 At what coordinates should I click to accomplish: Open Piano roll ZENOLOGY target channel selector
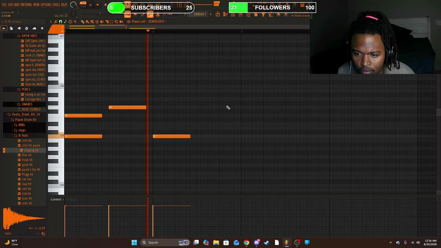148,21
